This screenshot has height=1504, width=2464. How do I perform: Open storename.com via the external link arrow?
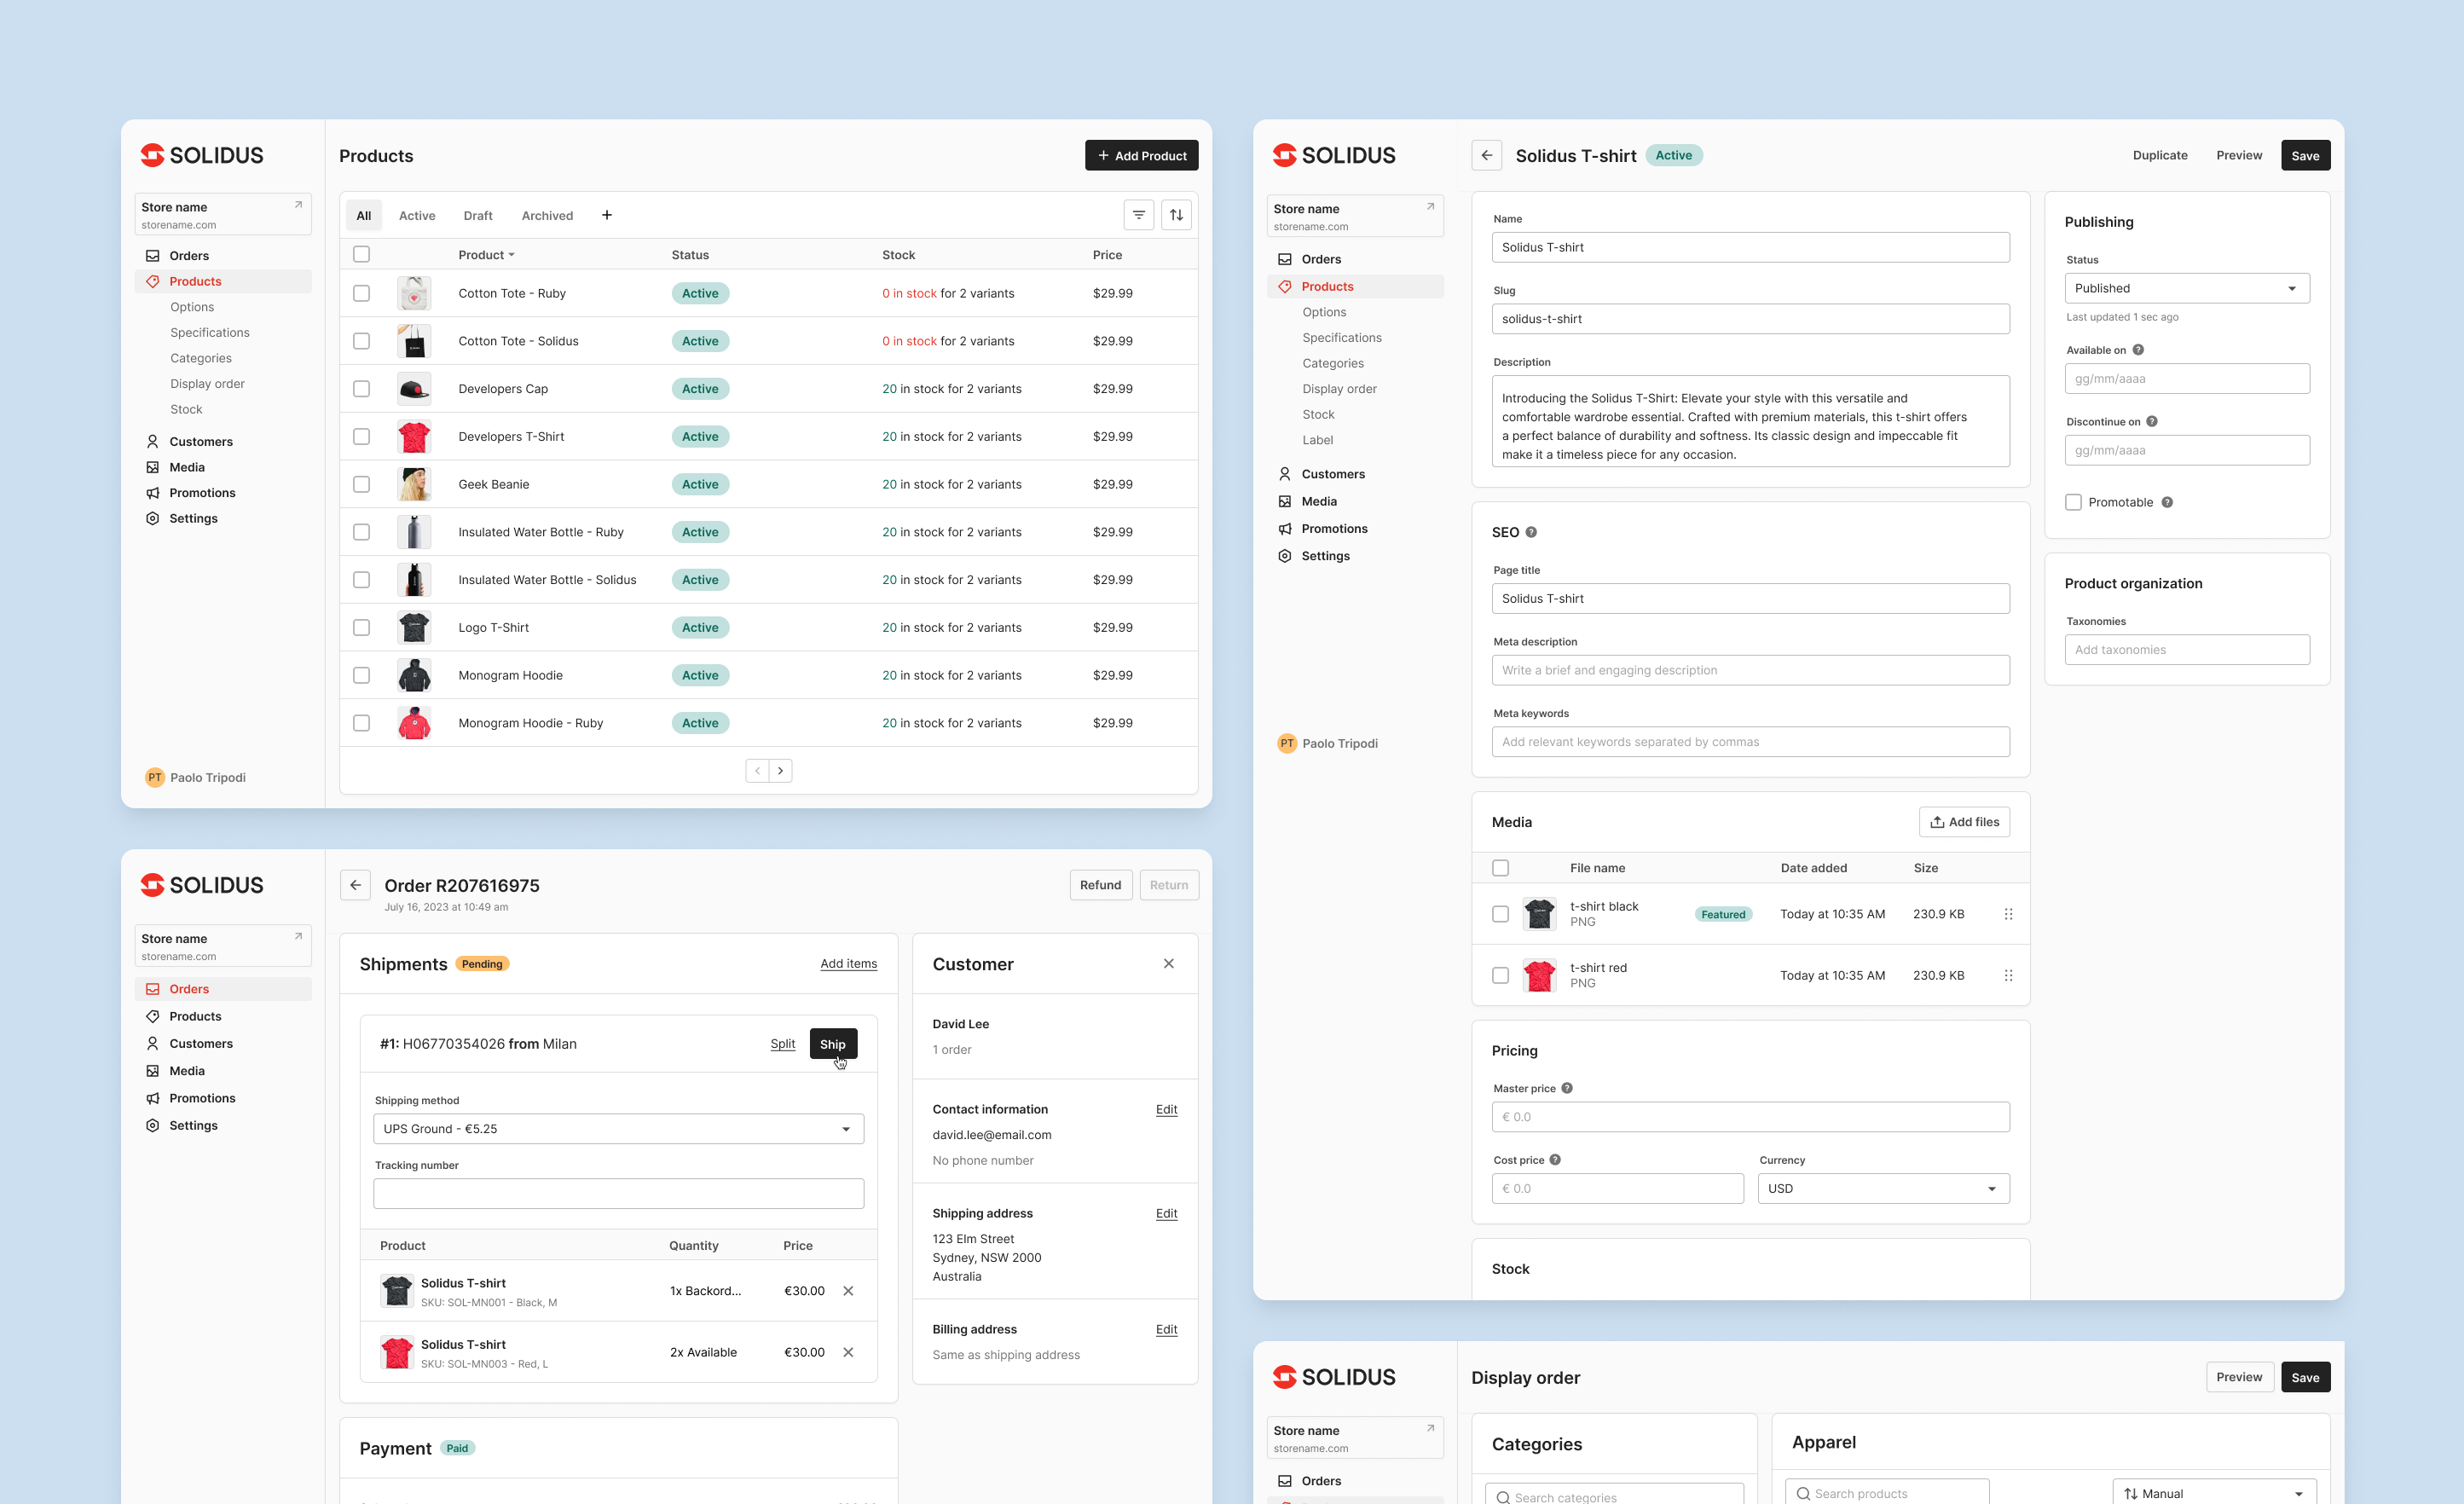(x=298, y=203)
